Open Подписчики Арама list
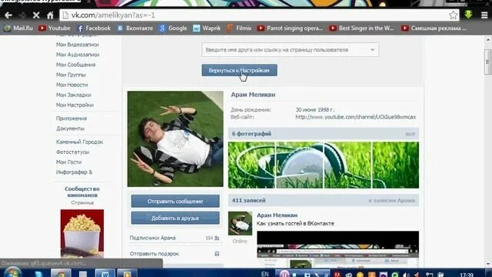 tap(152, 238)
